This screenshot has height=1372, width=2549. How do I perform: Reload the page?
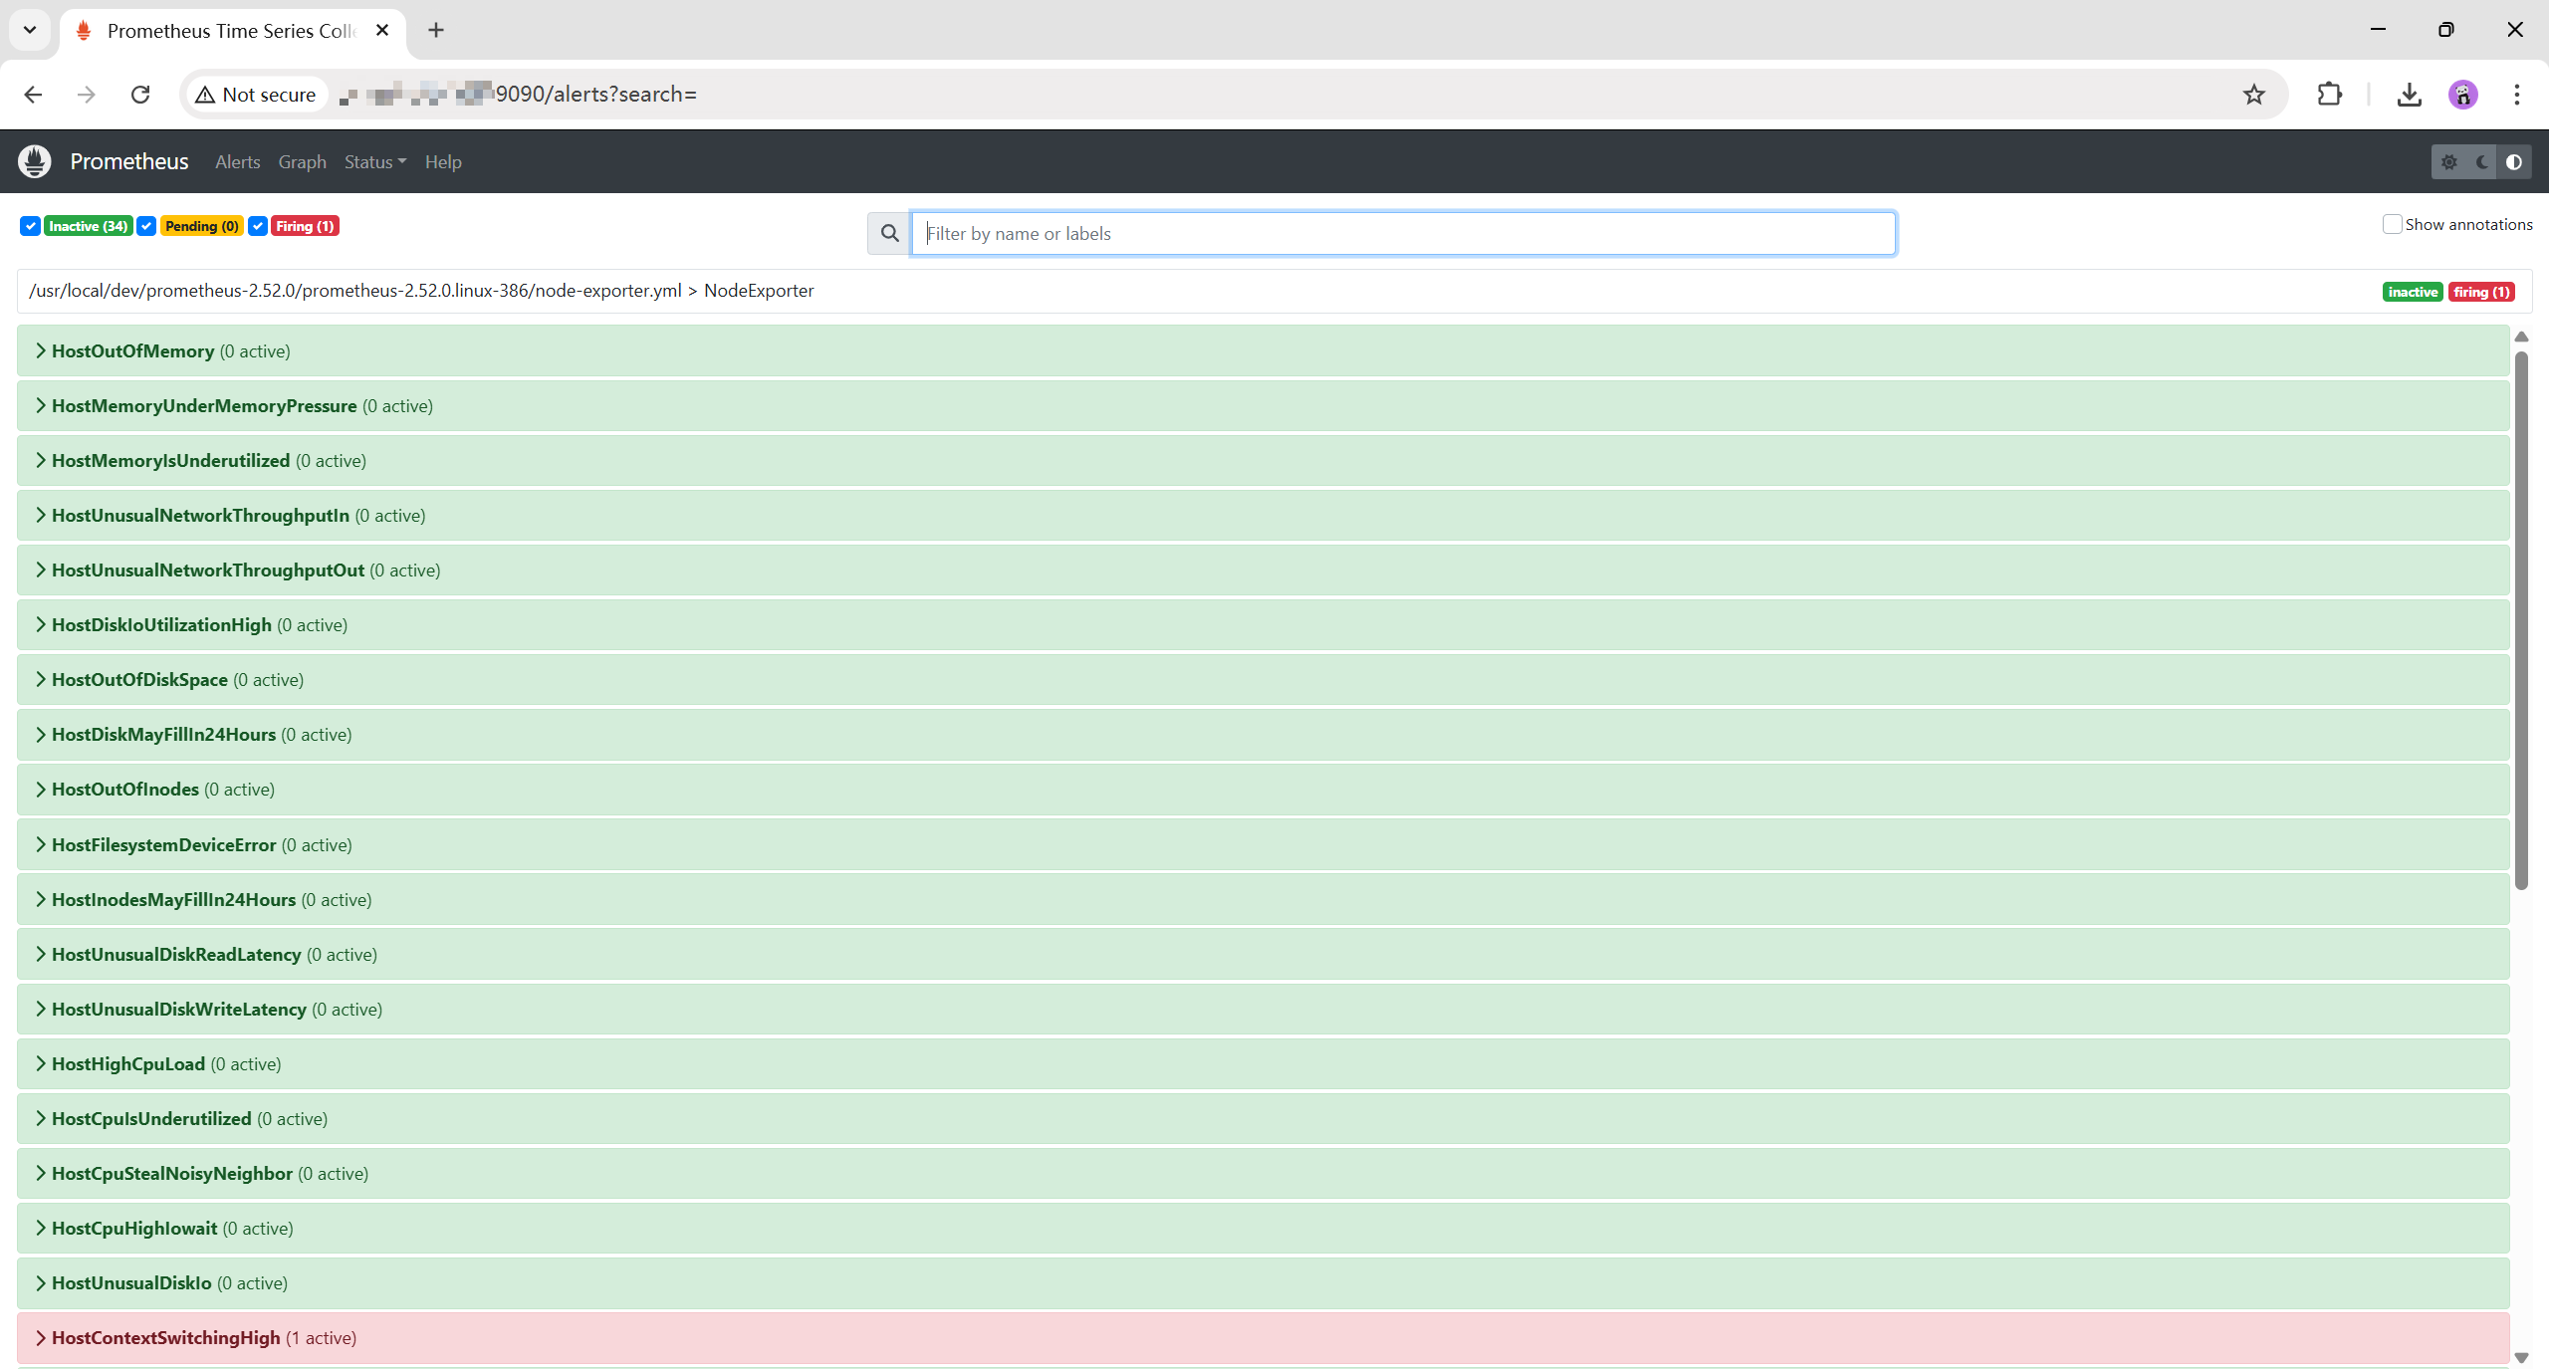pos(140,95)
